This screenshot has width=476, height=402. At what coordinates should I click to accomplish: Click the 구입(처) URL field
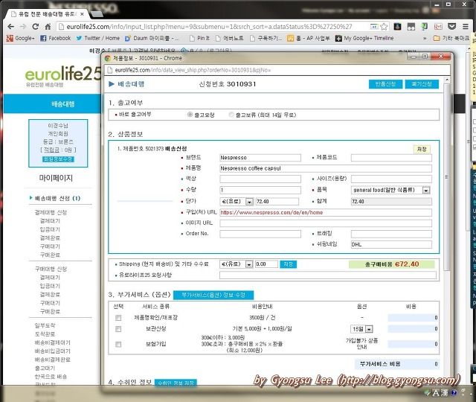[326, 212]
